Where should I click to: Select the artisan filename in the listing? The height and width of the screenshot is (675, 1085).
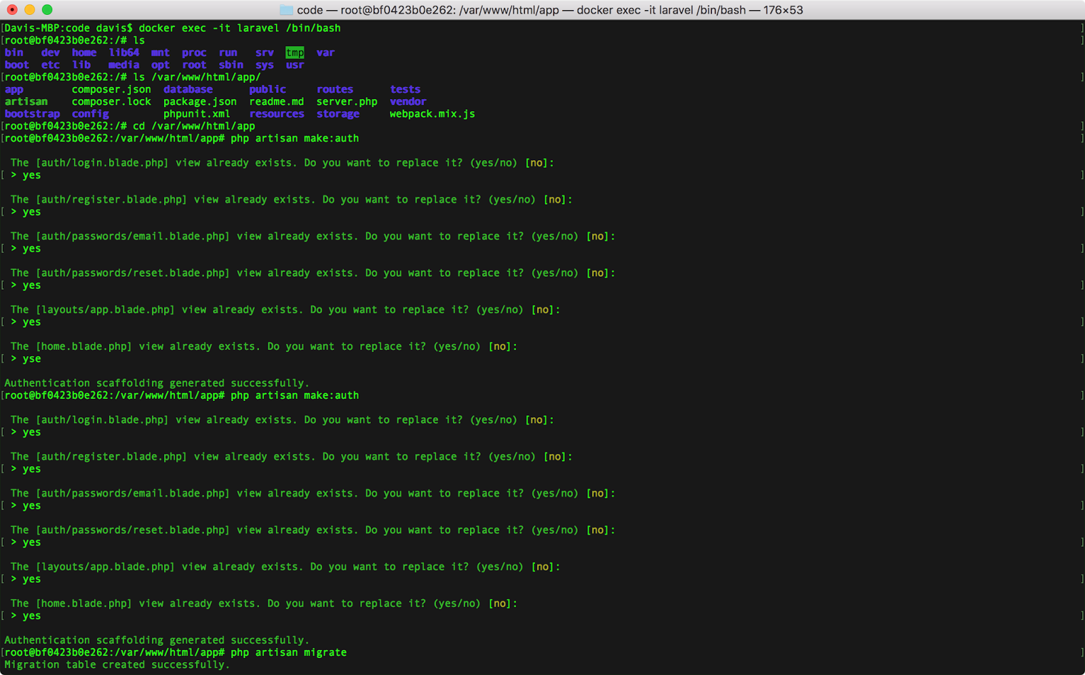pos(26,101)
